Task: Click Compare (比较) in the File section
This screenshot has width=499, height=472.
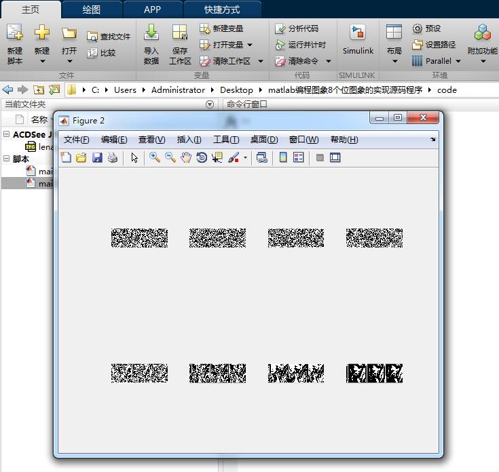Action: pos(101,53)
